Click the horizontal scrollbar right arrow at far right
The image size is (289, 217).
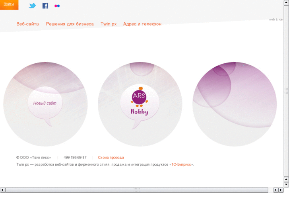click(x=281, y=190)
